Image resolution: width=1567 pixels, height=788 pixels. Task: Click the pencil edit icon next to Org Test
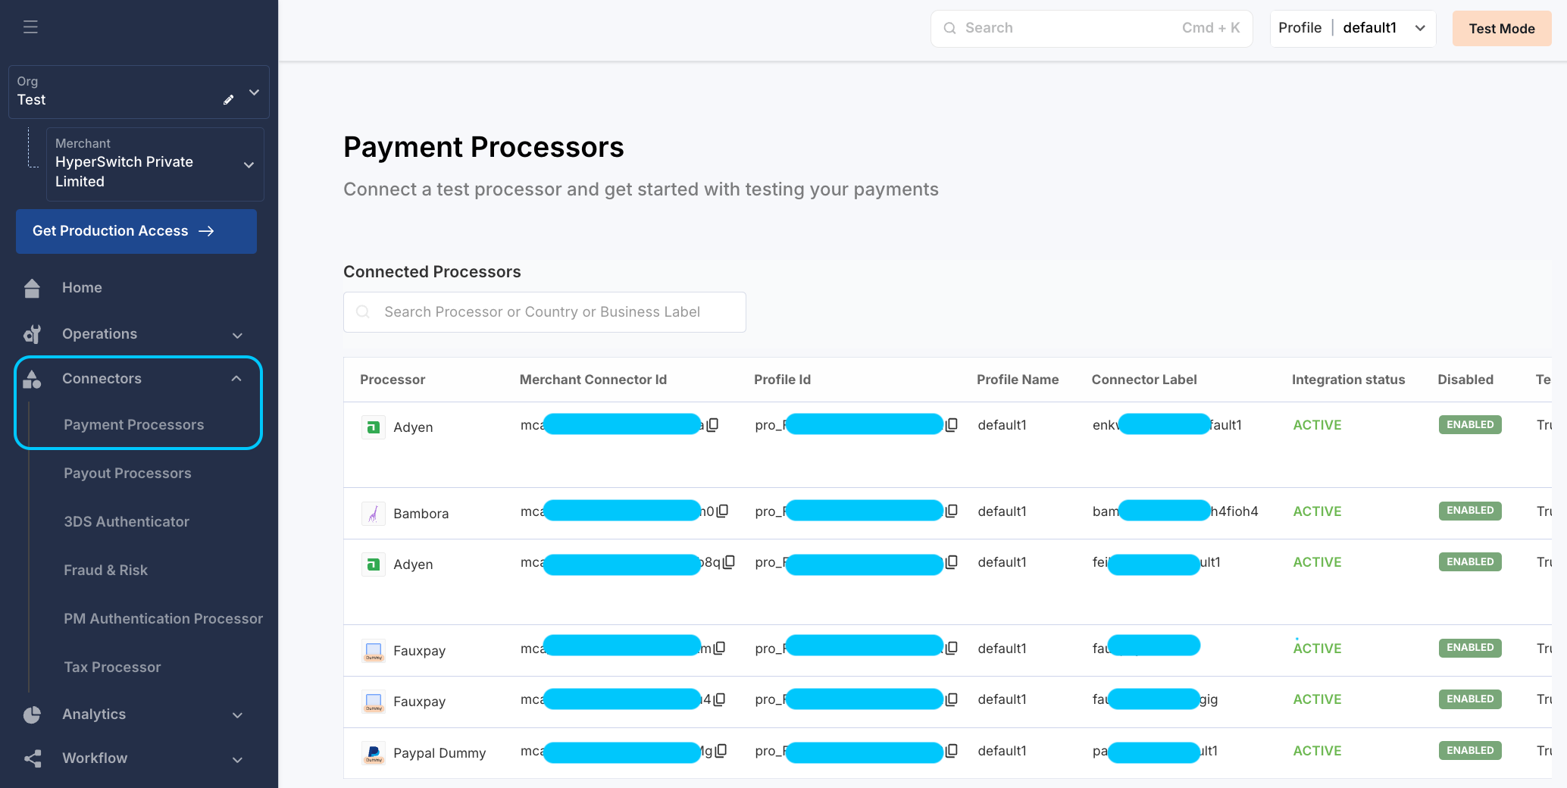point(228,100)
